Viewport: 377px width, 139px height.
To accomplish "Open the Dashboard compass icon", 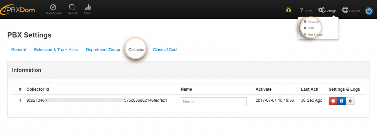I will pyautogui.click(x=53, y=8).
